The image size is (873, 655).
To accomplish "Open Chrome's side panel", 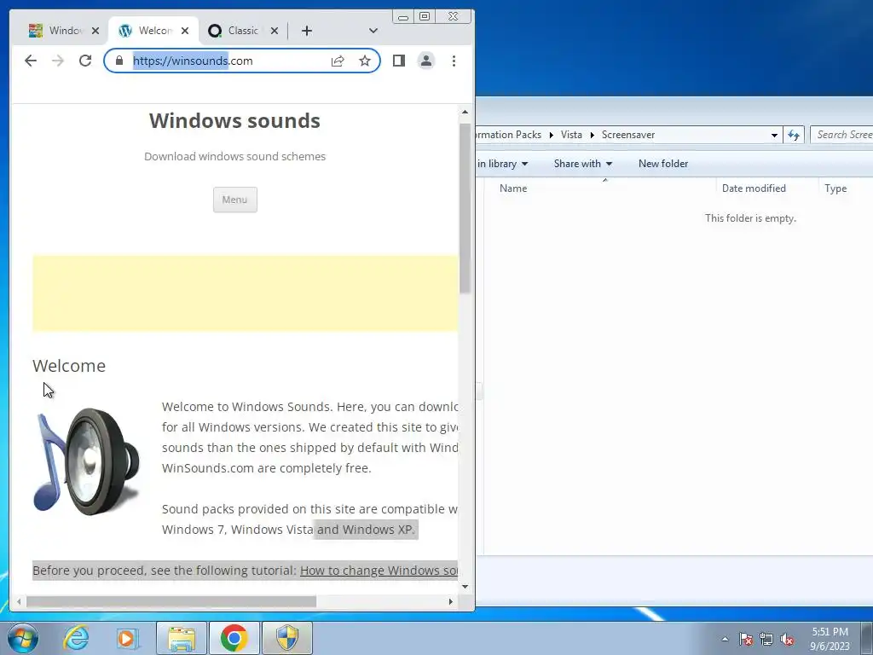I will [399, 61].
